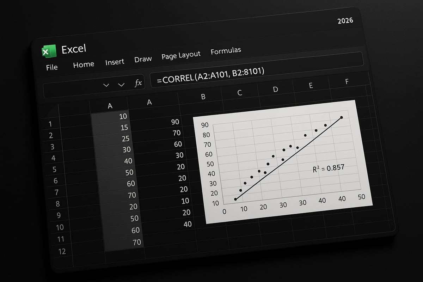
Task: Click the fx Insert Function icon
Action: 138,82
